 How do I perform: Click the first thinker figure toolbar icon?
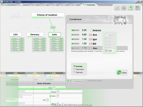[x=117, y=8]
